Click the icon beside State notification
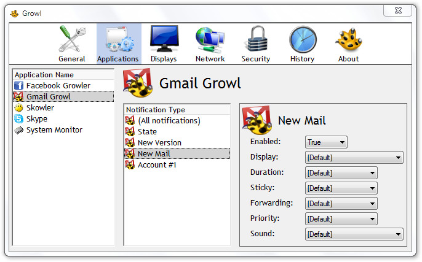 (130, 132)
